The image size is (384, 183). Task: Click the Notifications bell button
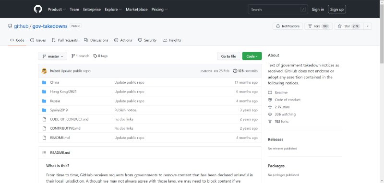click(x=288, y=26)
